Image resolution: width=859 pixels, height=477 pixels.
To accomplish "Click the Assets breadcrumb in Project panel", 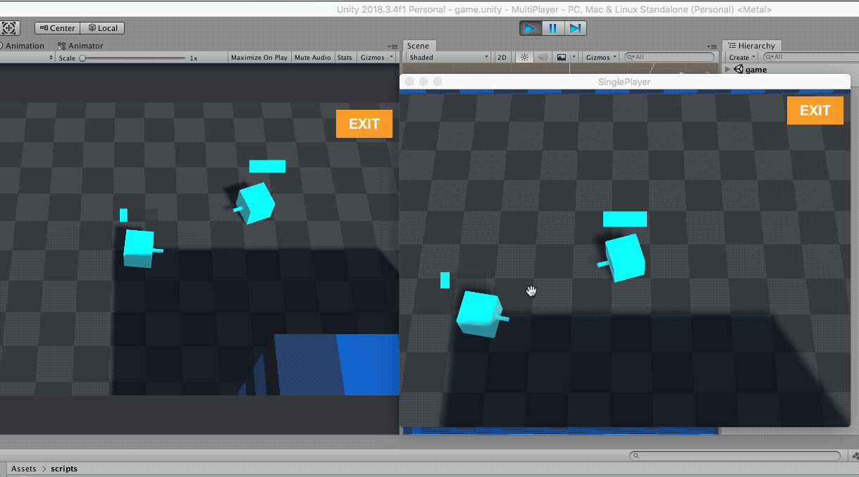I will click(x=23, y=469).
